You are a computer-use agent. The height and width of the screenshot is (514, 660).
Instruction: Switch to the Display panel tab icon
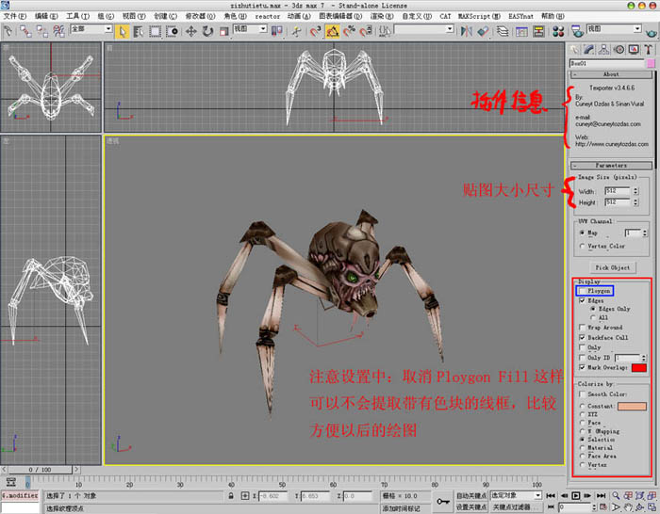click(634, 50)
